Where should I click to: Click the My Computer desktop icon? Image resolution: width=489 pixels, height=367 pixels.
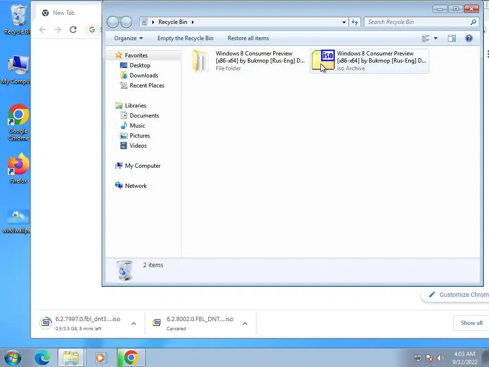pyautogui.click(x=16, y=70)
